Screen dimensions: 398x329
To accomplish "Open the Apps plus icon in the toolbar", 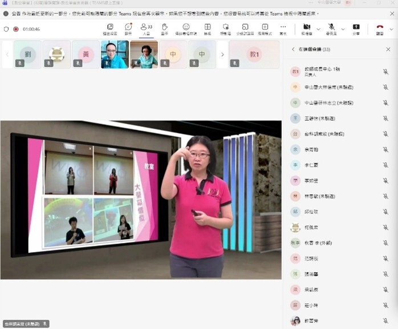I will tap(265, 28).
